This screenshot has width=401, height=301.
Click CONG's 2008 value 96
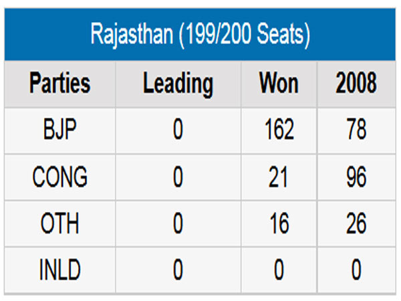pyautogui.click(x=356, y=177)
